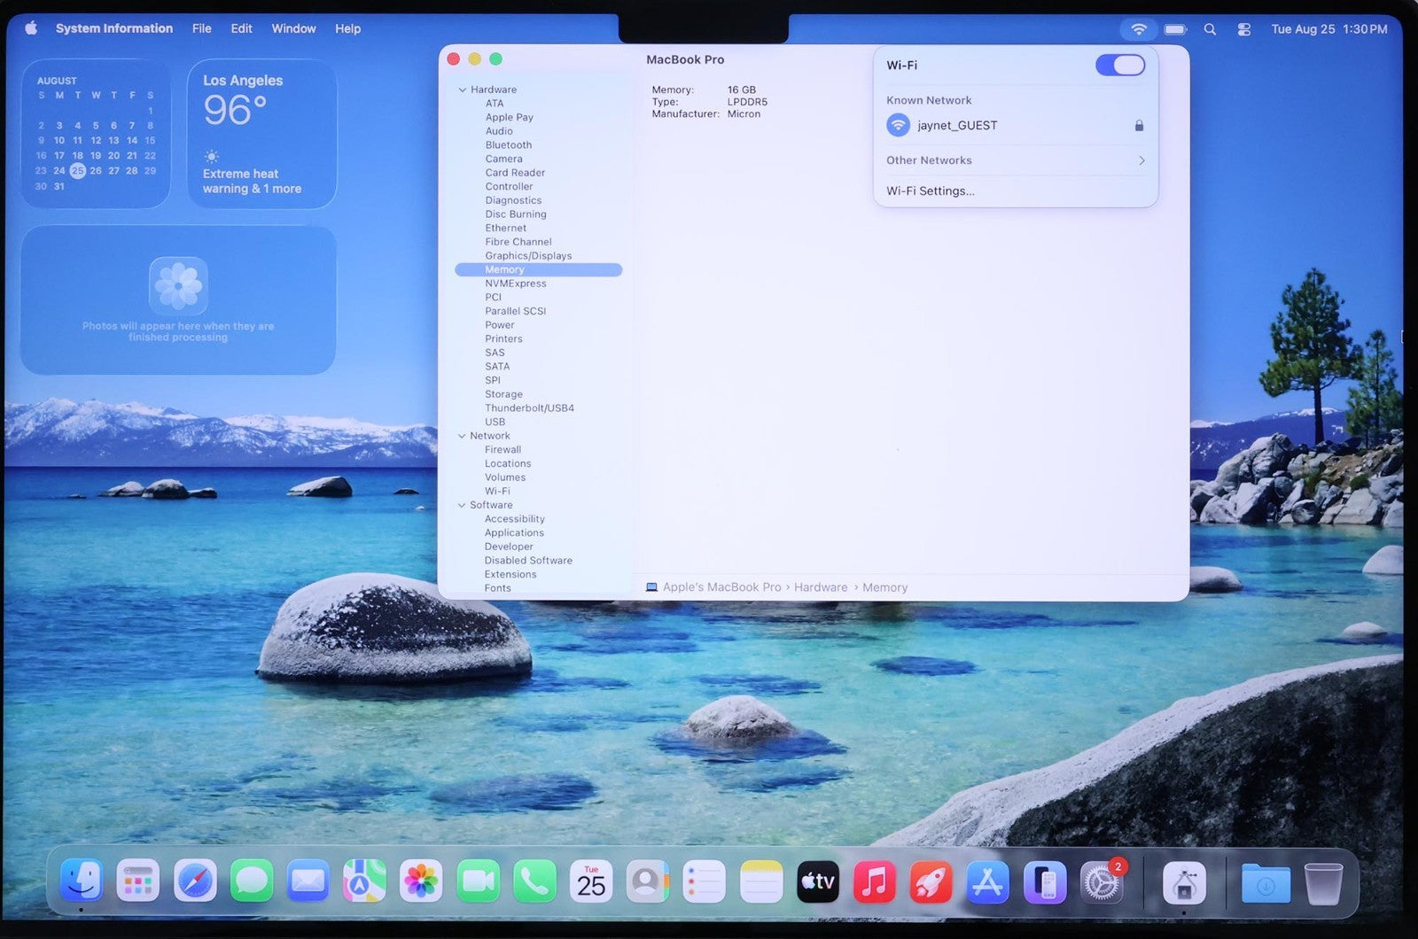The height and width of the screenshot is (939, 1418).
Task: Open the System Information app menu
Action: pos(114,28)
